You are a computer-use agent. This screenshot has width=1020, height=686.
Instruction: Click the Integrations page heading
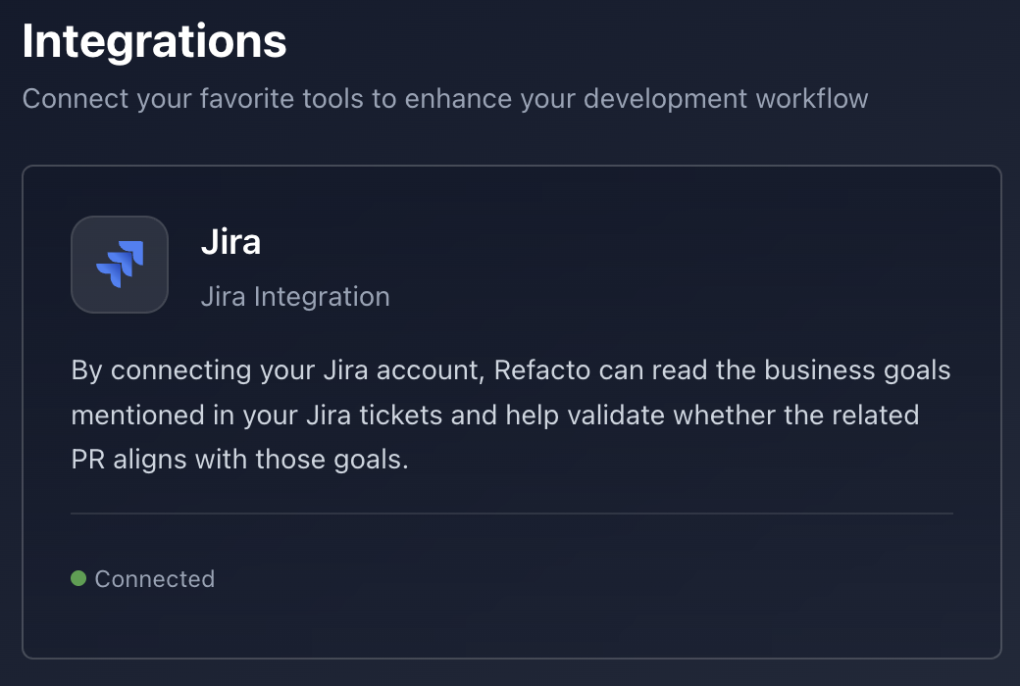(x=154, y=42)
